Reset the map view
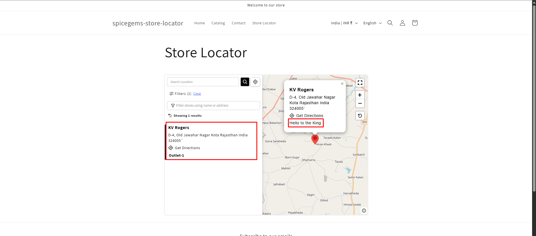This screenshot has width=536, height=236. pyautogui.click(x=360, y=116)
